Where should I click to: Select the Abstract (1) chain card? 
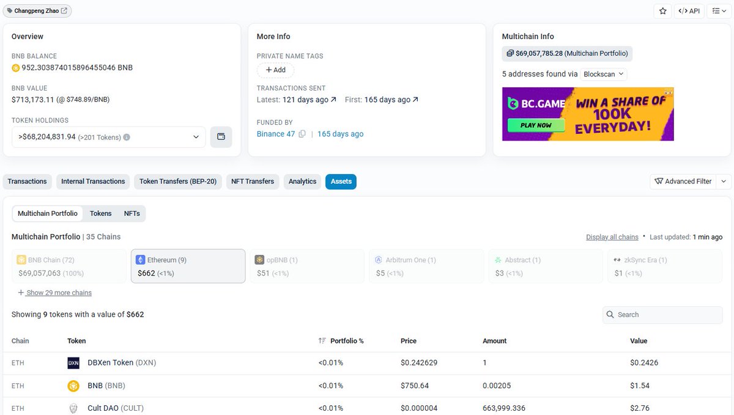(x=546, y=266)
